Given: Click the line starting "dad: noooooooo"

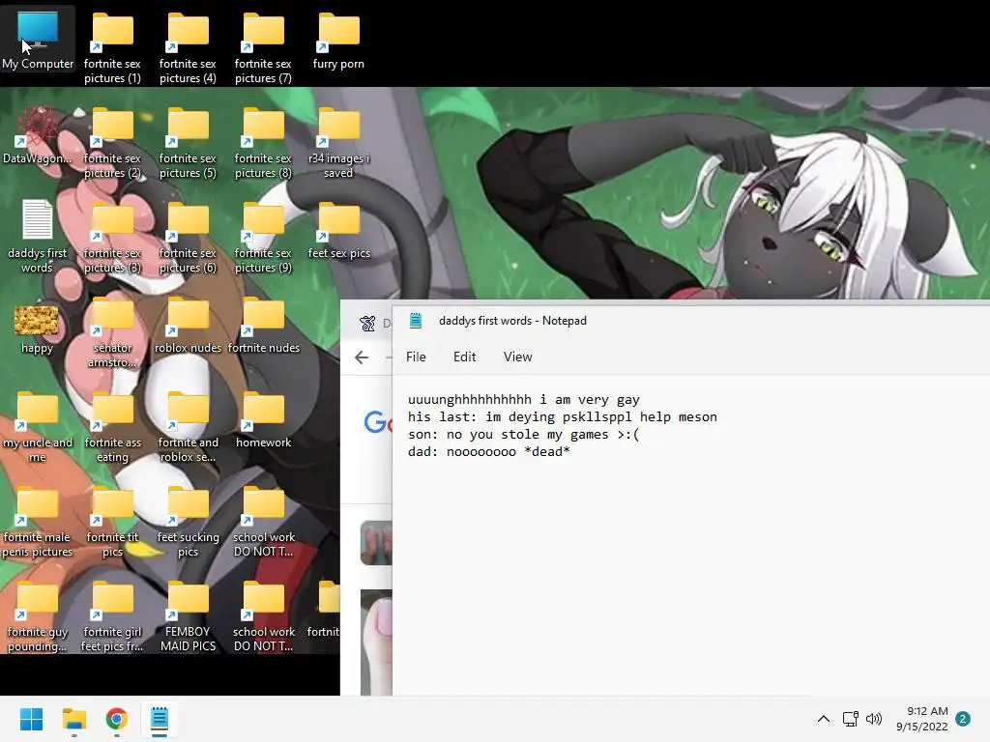Looking at the screenshot, I should tap(488, 452).
